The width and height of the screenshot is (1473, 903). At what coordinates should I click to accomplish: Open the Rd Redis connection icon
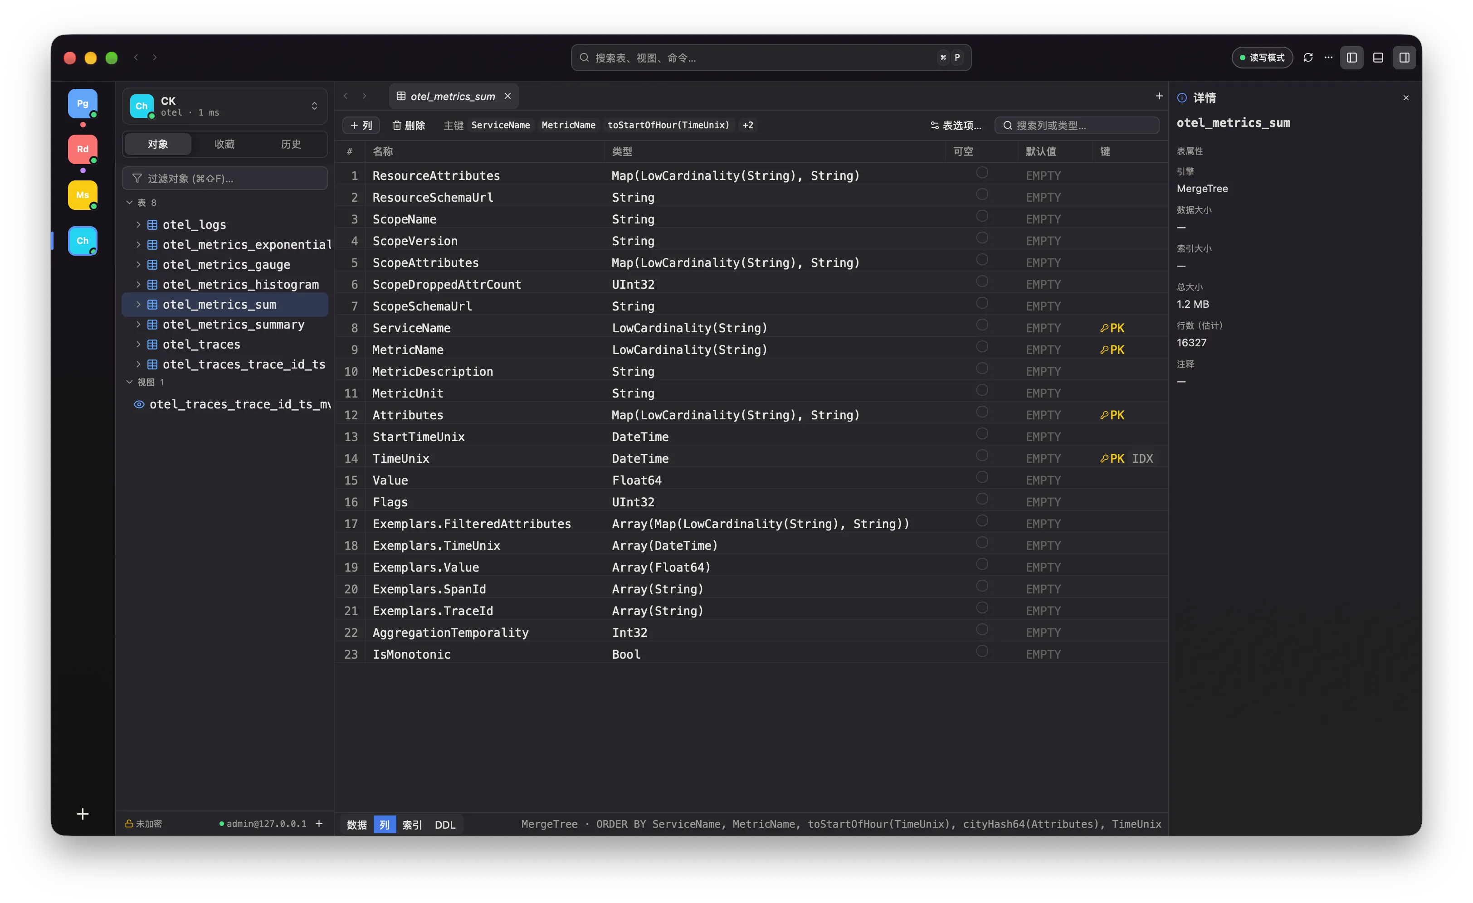[x=83, y=150]
